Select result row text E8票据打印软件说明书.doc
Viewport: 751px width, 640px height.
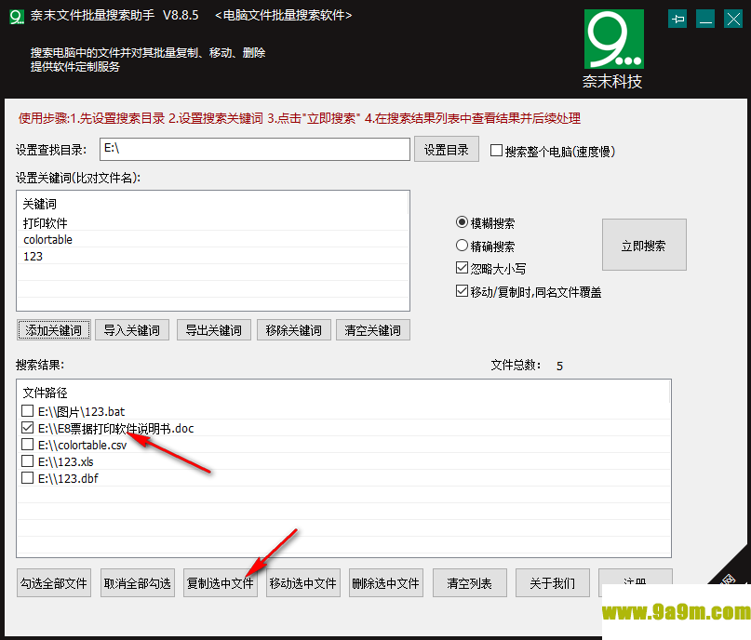(116, 429)
